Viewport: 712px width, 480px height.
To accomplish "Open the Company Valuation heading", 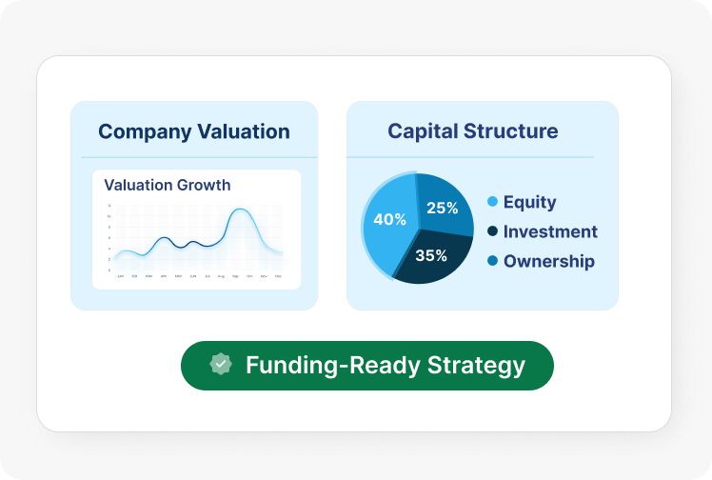I will pyautogui.click(x=194, y=131).
